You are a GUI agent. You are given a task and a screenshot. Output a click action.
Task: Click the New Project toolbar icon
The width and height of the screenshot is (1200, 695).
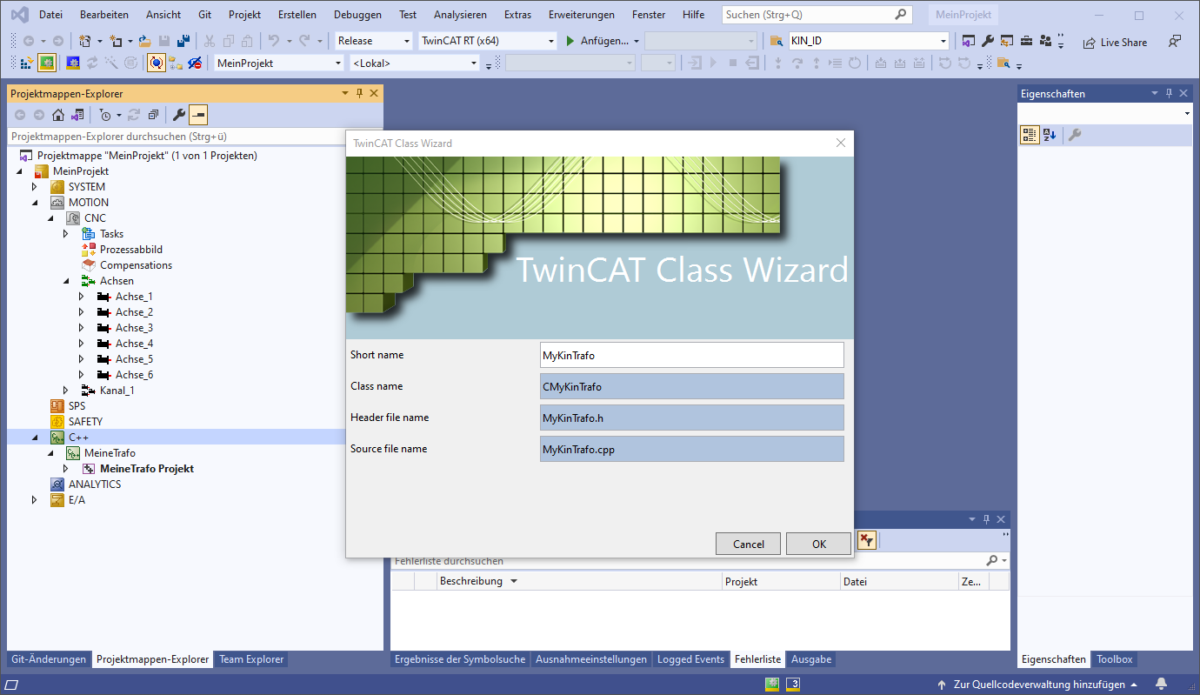(85, 41)
